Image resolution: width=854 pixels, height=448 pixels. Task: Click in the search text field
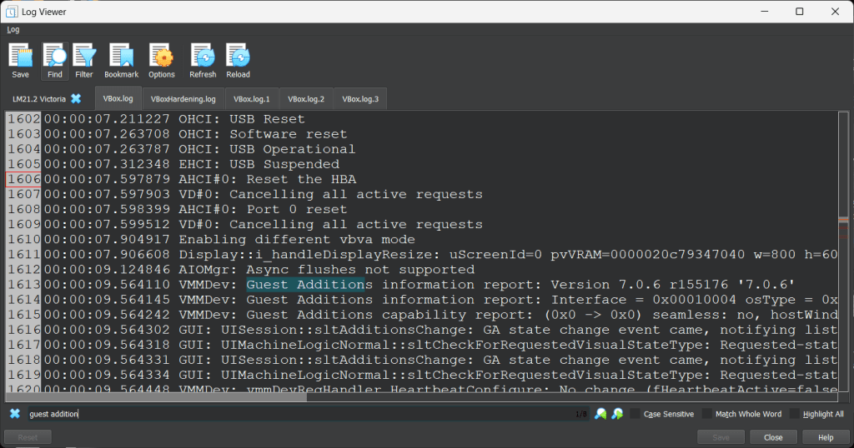(292, 414)
